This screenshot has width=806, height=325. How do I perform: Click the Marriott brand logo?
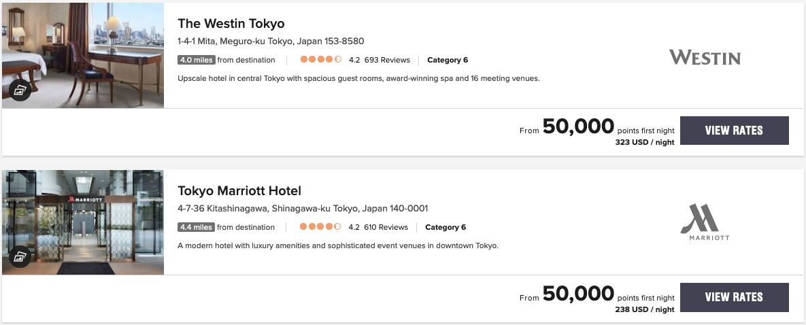pyautogui.click(x=705, y=223)
